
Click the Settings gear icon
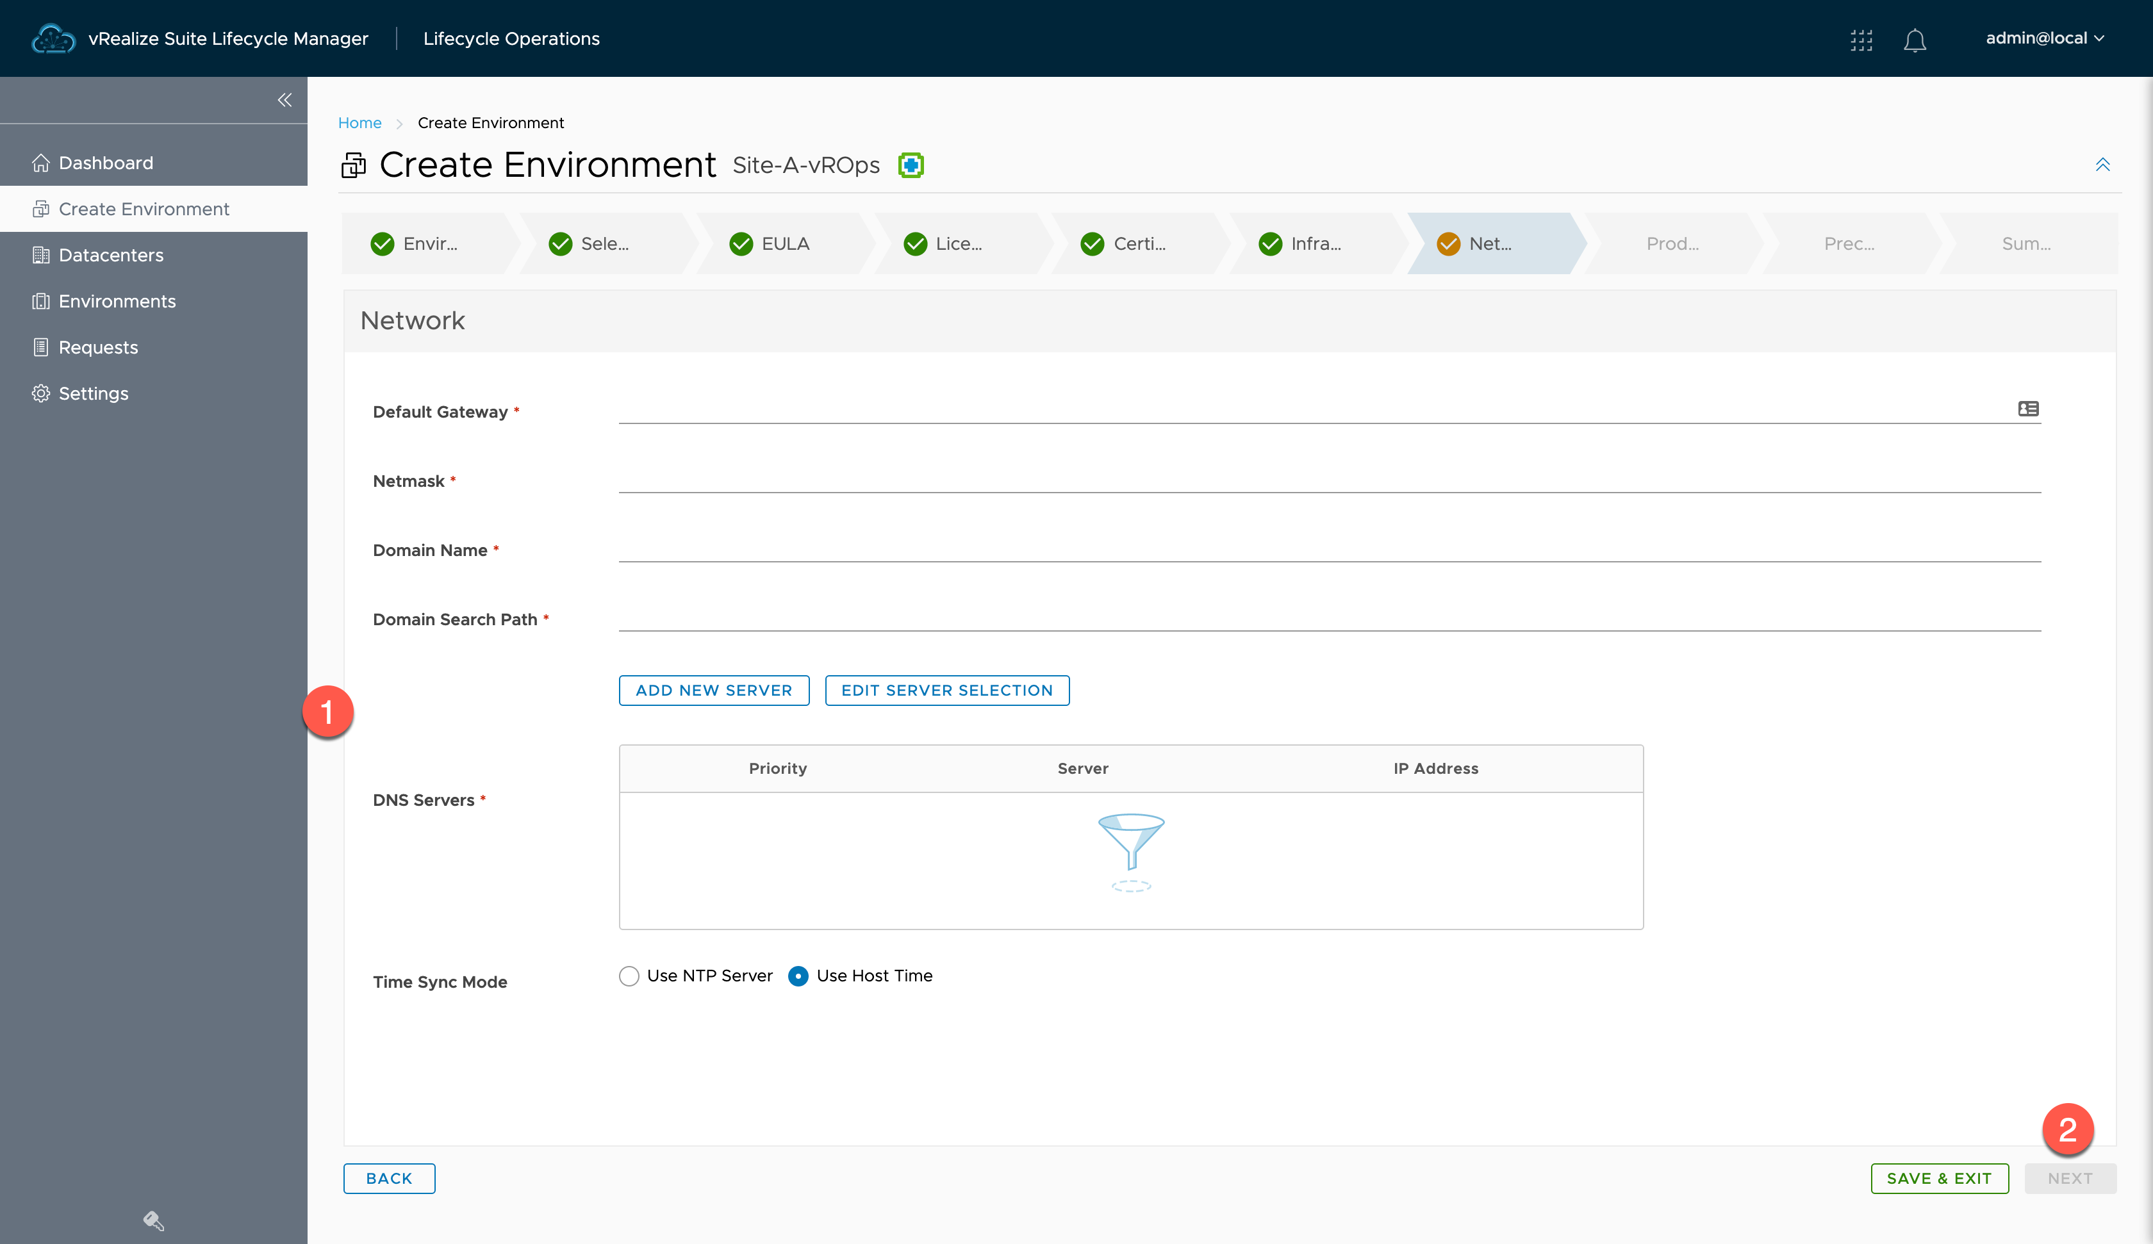pos(40,393)
